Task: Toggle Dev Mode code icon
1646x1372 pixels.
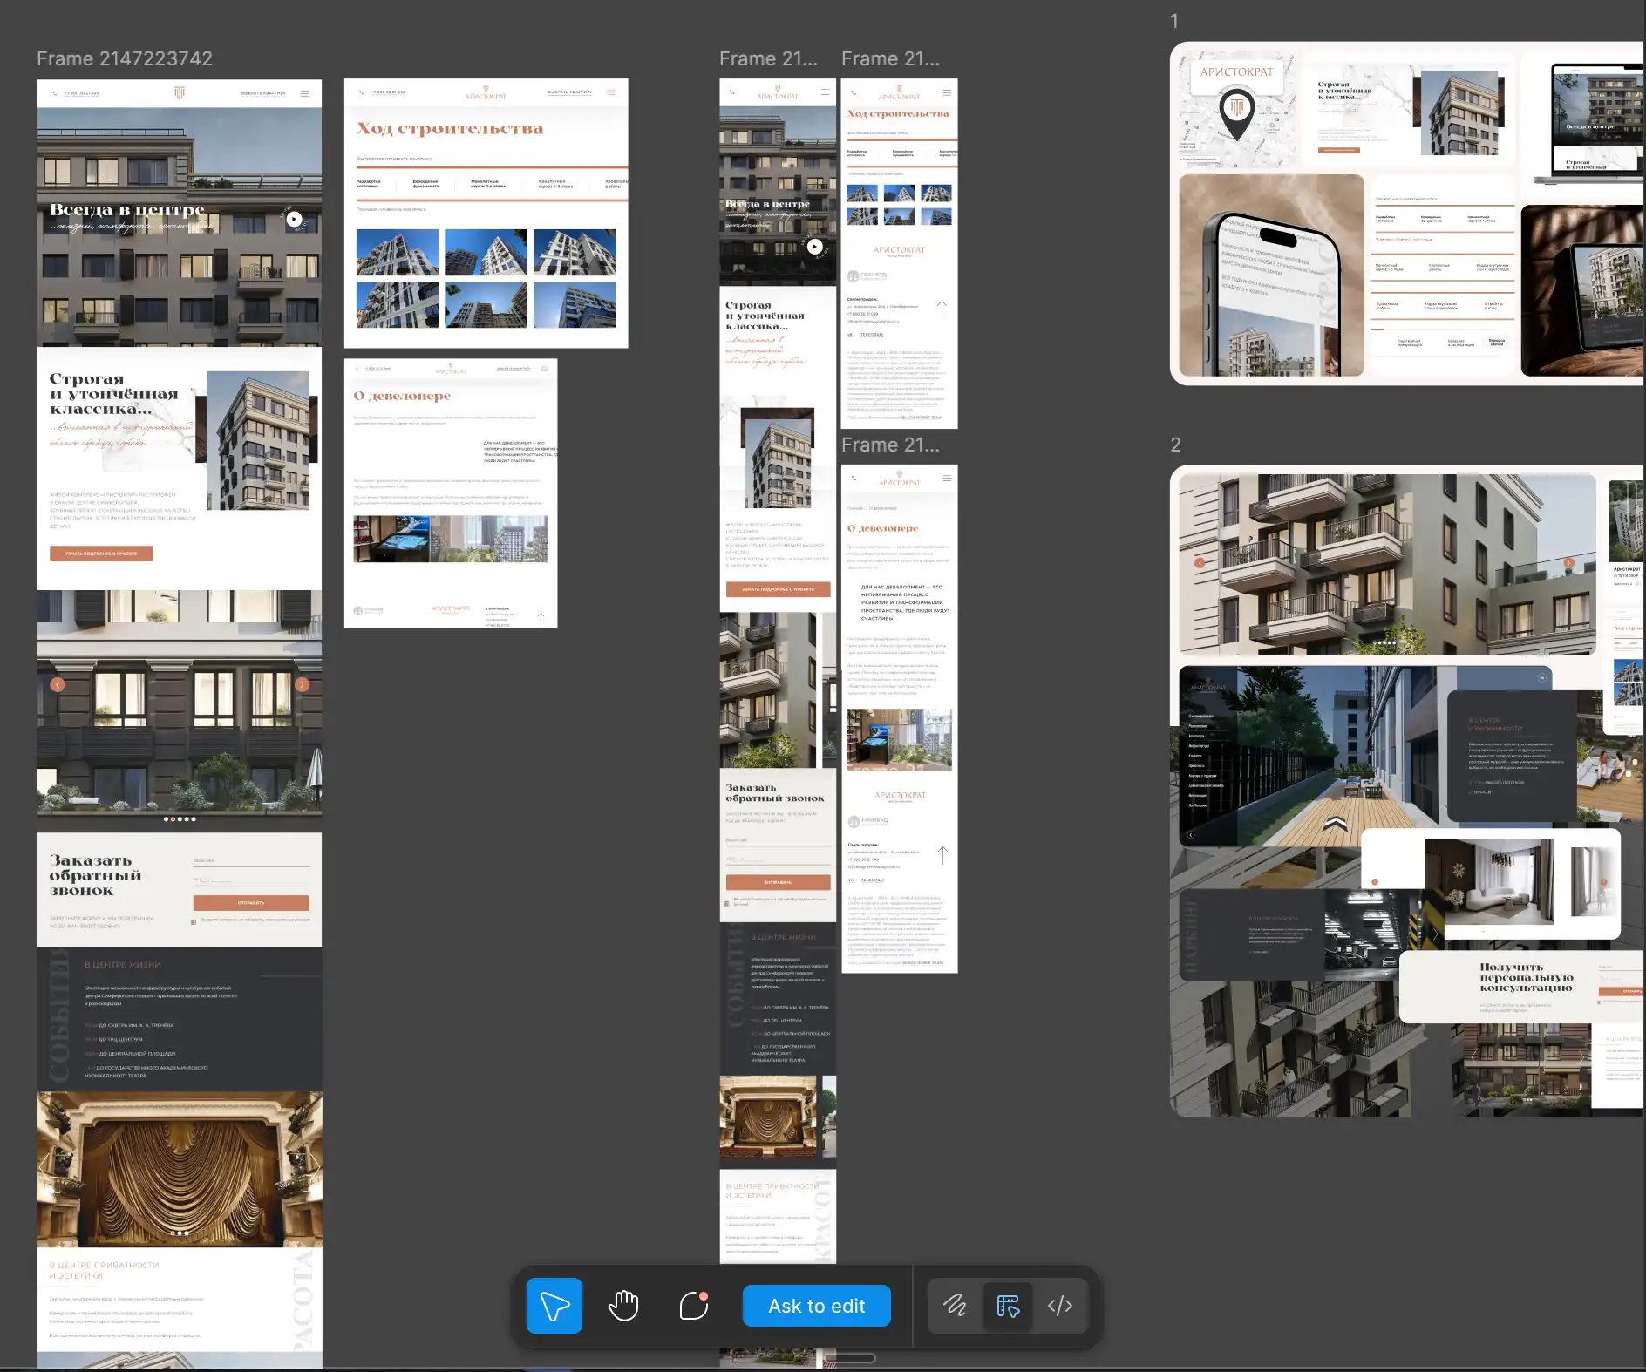Action: coord(1060,1306)
